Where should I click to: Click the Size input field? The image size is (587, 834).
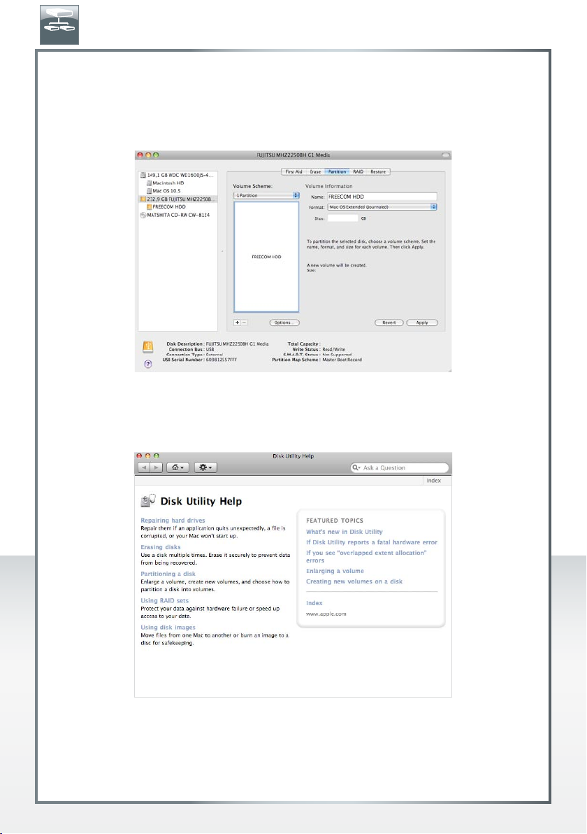click(x=342, y=218)
